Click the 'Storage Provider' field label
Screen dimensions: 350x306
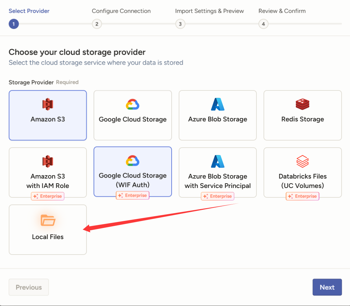(31, 82)
